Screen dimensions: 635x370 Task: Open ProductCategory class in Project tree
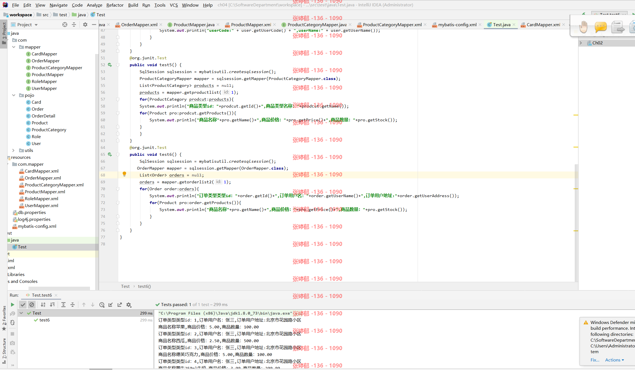click(49, 130)
